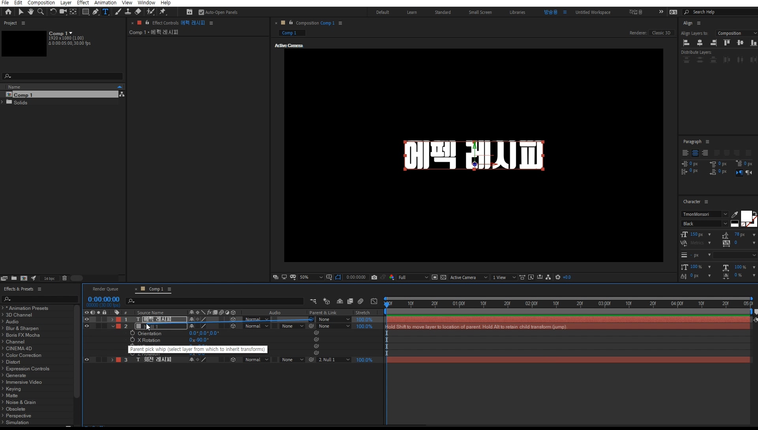
Task: Uncheck Auto-Open Panels checkbox
Action: [201, 12]
